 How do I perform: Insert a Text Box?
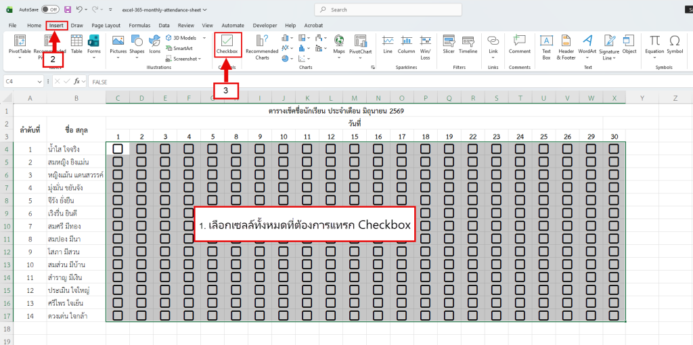(x=546, y=48)
